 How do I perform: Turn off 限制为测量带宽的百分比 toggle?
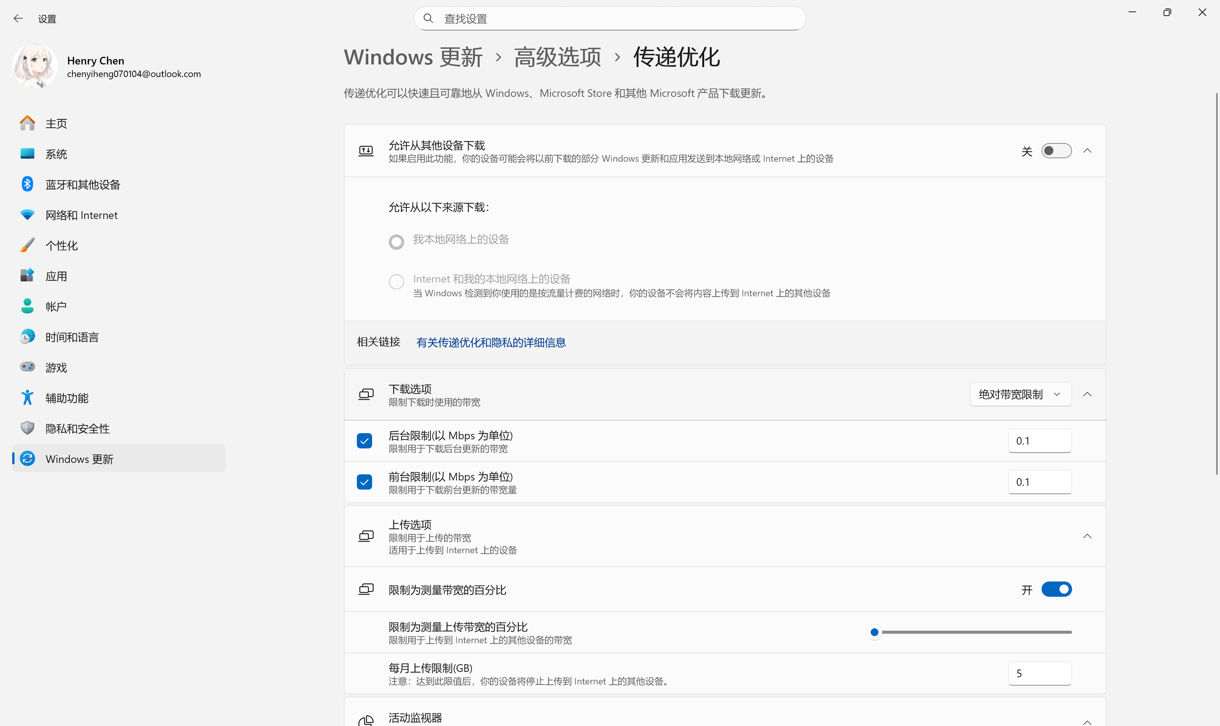[1056, 589]
